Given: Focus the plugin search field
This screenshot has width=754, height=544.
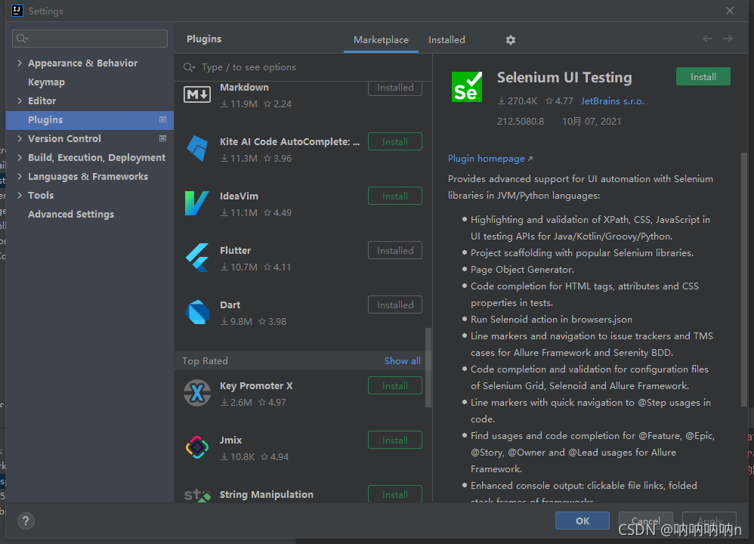Looking at the screenshot, I should click(x=304, y=67).
